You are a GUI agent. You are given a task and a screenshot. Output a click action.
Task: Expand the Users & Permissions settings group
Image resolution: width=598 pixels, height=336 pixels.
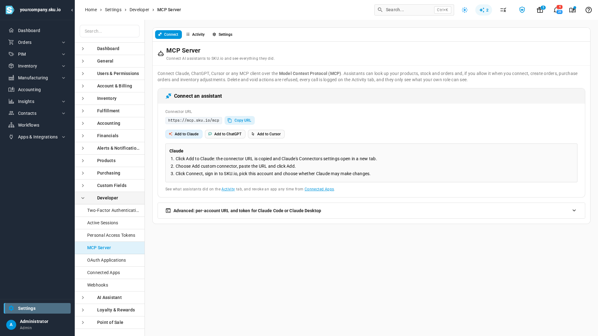(x=110, y=73)
